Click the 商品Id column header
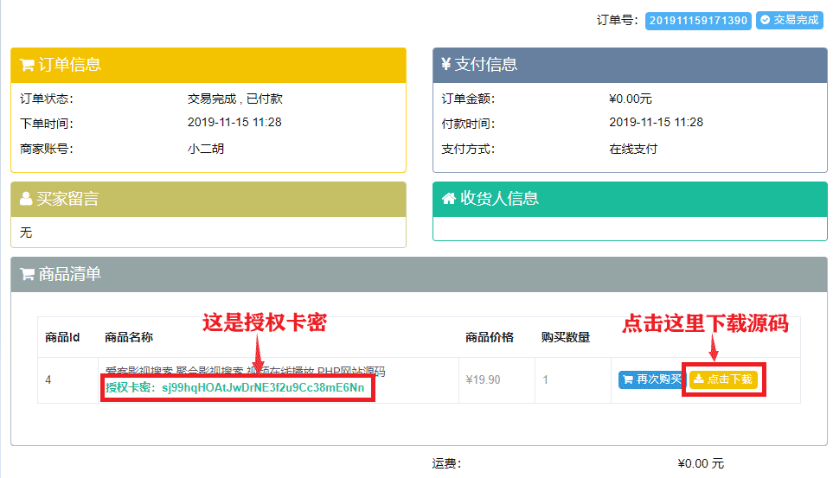This screenshot has height=478, width=833. pos(62,337)
